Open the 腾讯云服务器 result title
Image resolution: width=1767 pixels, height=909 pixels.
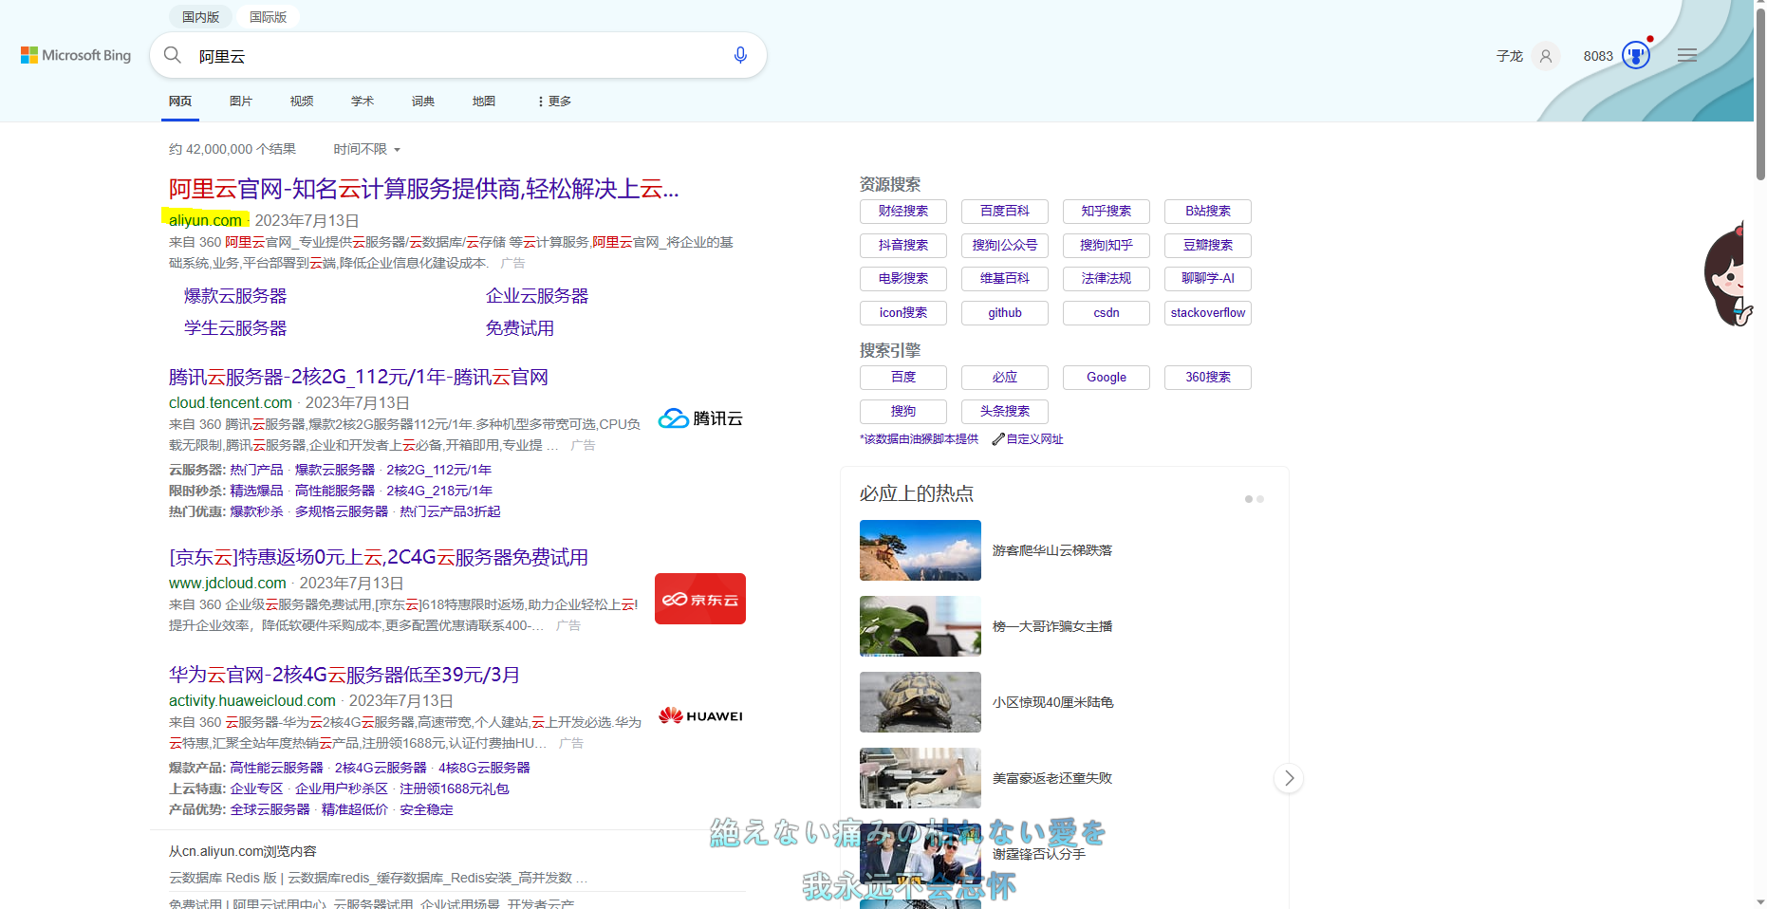click(359, 377)
